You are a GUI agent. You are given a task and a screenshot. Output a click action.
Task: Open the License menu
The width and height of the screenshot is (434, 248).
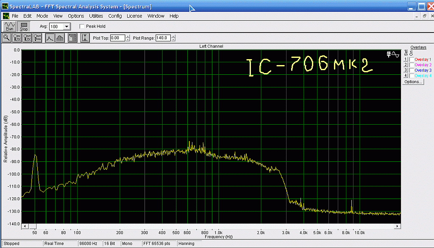(134, 16)
